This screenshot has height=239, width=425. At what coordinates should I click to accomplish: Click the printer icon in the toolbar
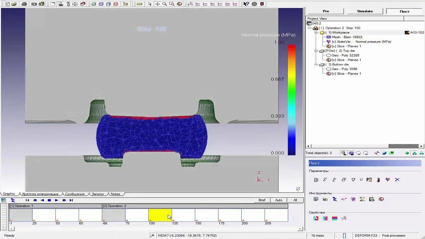[x=24, y=4]
